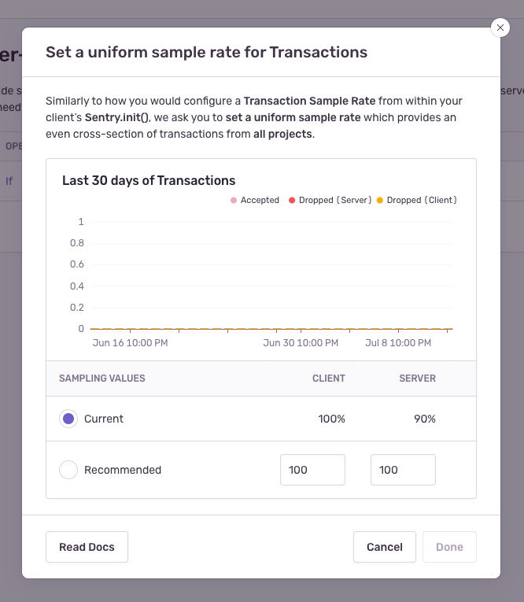Image resolution: width=524 pixels, height=602 pixels.
Task: Click the Recommended option label
Action: point(123,470)
